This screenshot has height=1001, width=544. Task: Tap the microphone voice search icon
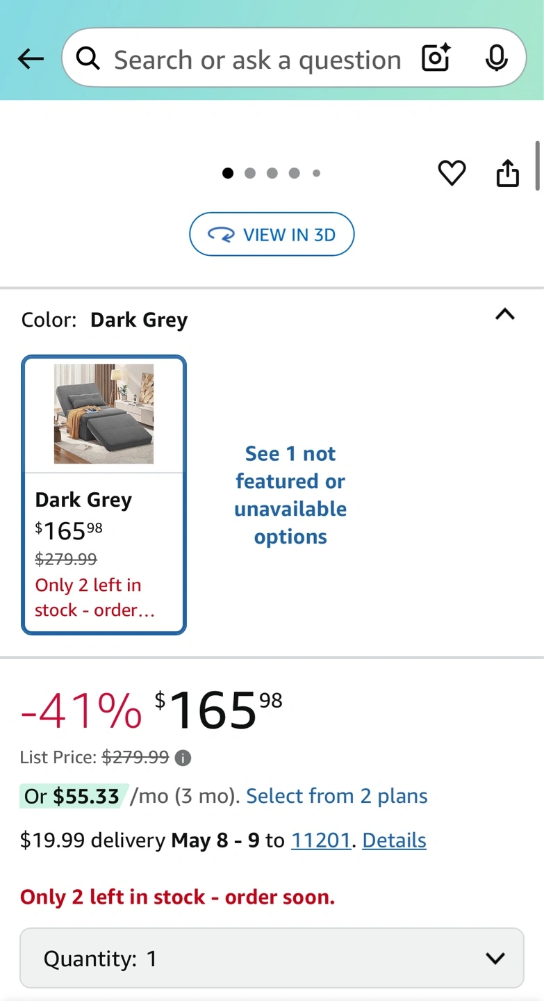click(496, 58)
